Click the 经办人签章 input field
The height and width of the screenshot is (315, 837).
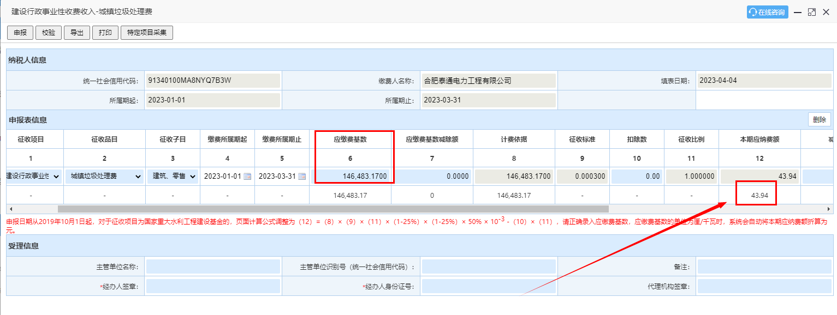tap(212, 286)
